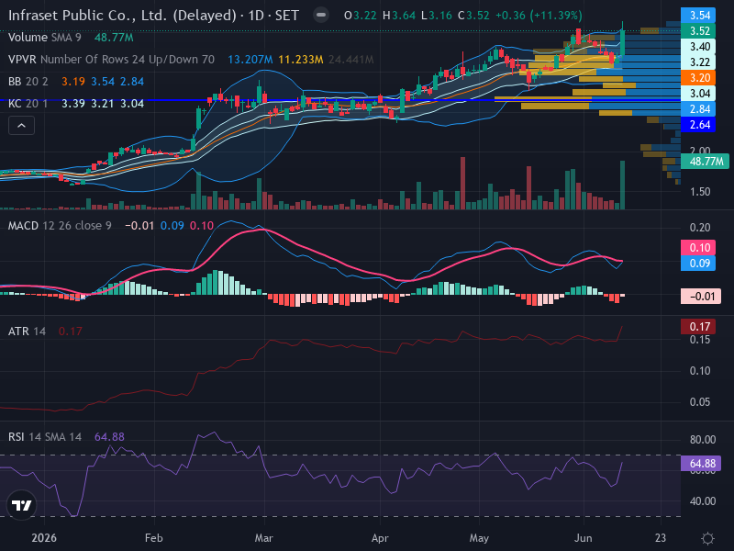Open the TradingView logo link
The height and width of the screenshot is (551, 734).
coord(21,505)
